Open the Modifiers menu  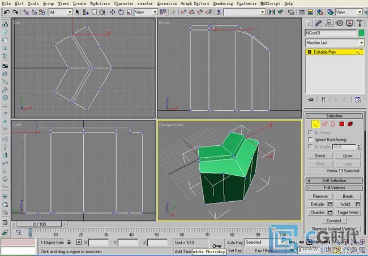pyautogui.click(x=100, y=3)
